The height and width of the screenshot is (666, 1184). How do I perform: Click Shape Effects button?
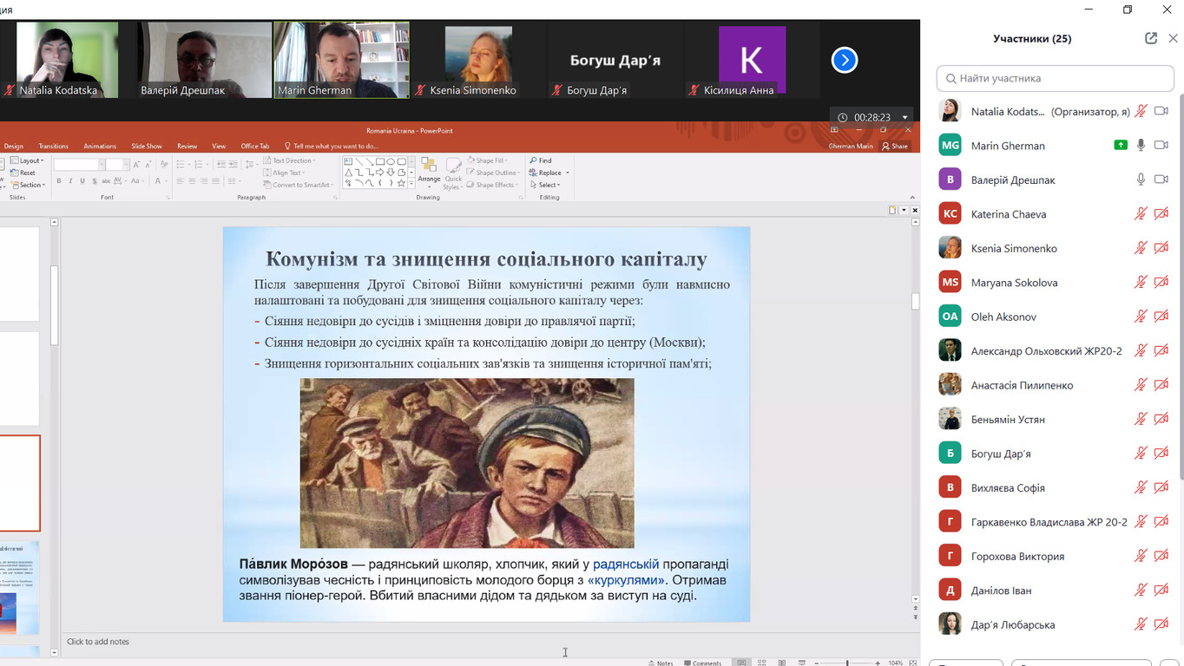(492, 185)
